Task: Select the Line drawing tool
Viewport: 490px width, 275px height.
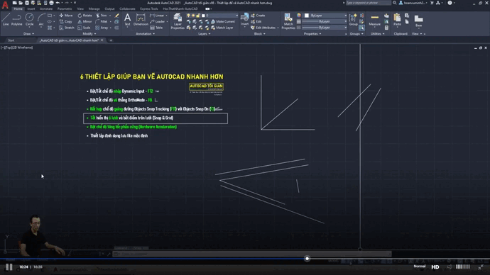Action: click(6, 20)
